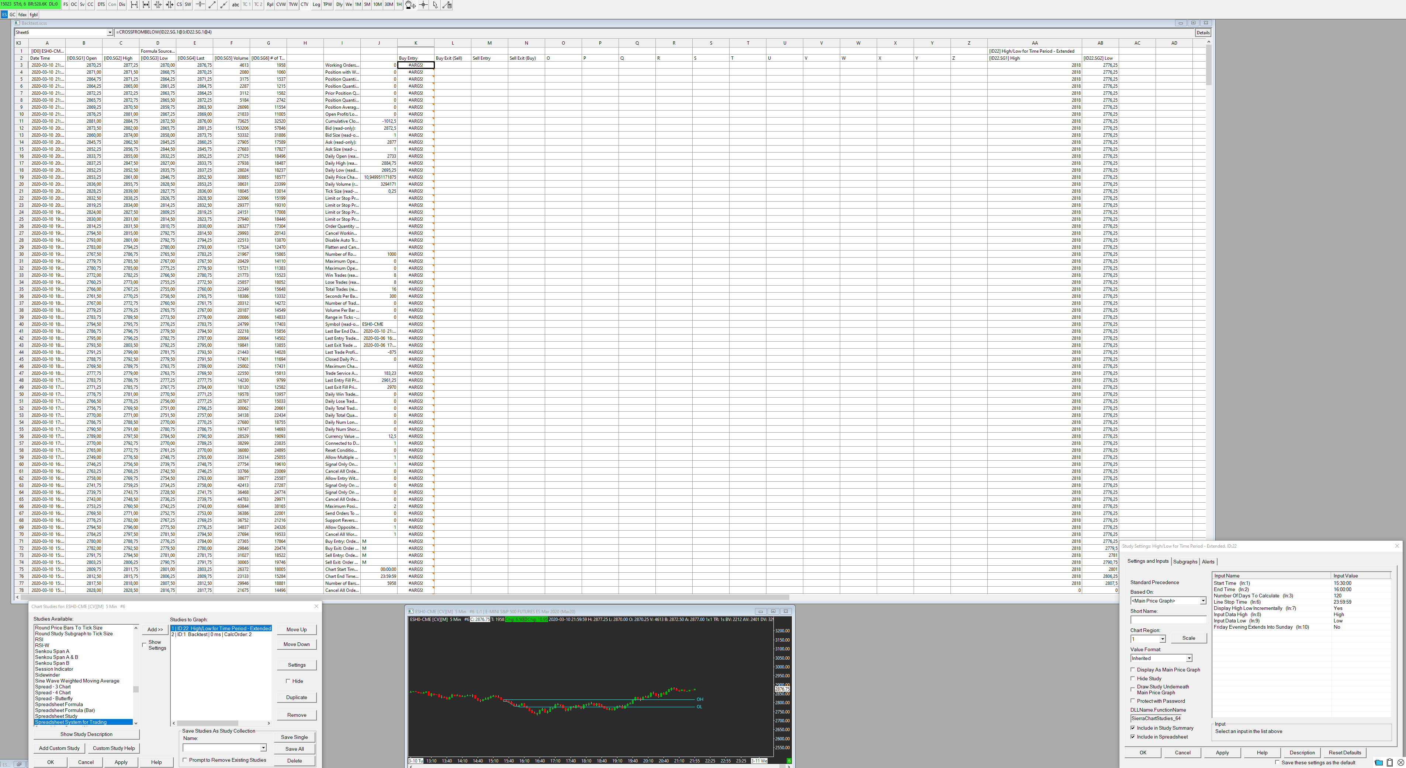The height and width of the screenshot is (768, 1406).
Task: Toggle the Hide checkbox in Chart Studies
Action: (x=288, y=681)
